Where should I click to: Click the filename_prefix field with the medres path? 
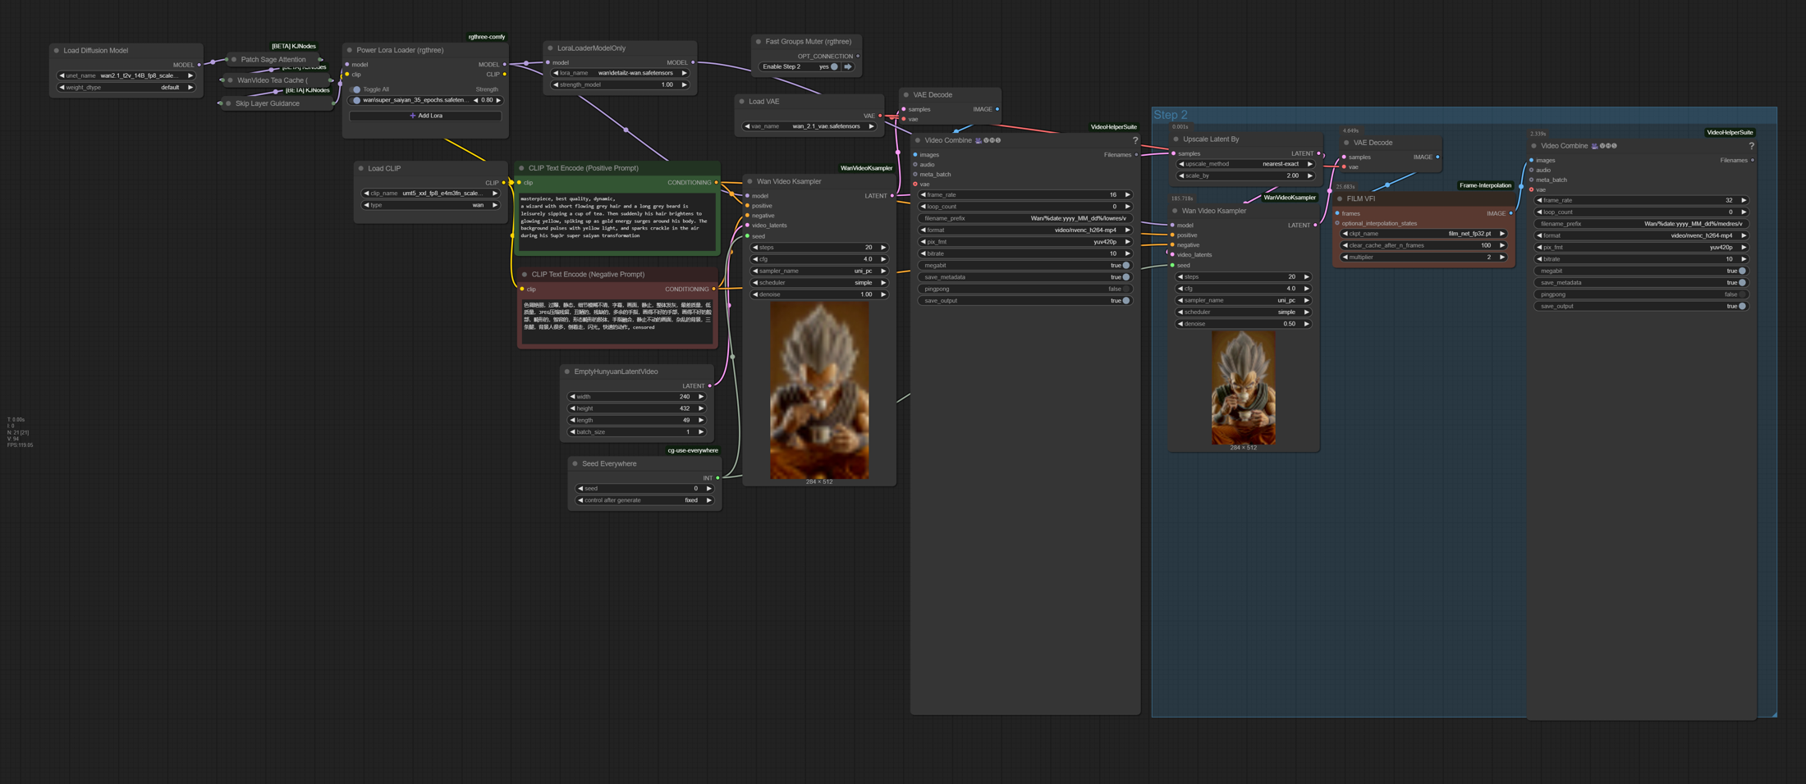[x=1642, y=225]
